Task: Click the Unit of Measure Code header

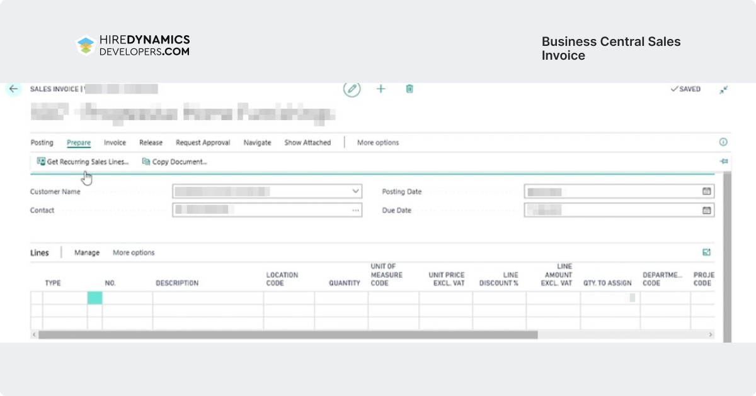Action: (x=386, y=275)
